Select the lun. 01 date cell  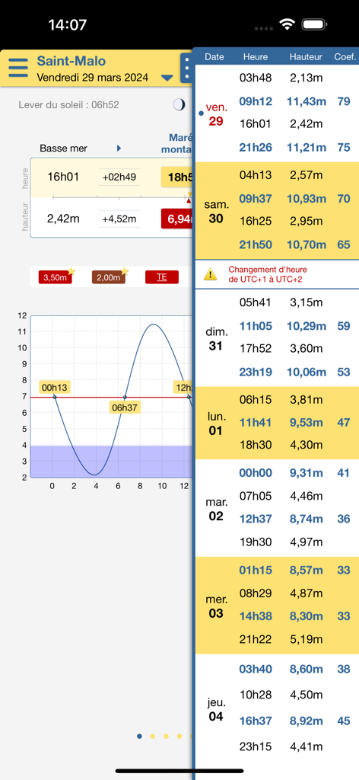215,424
